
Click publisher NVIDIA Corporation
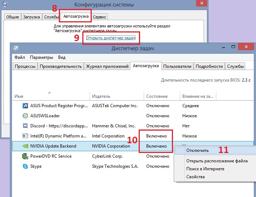(111, 146)
